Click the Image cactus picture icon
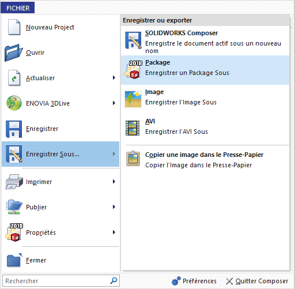Viewport: 295px width, 289px height. pos(133,99)
